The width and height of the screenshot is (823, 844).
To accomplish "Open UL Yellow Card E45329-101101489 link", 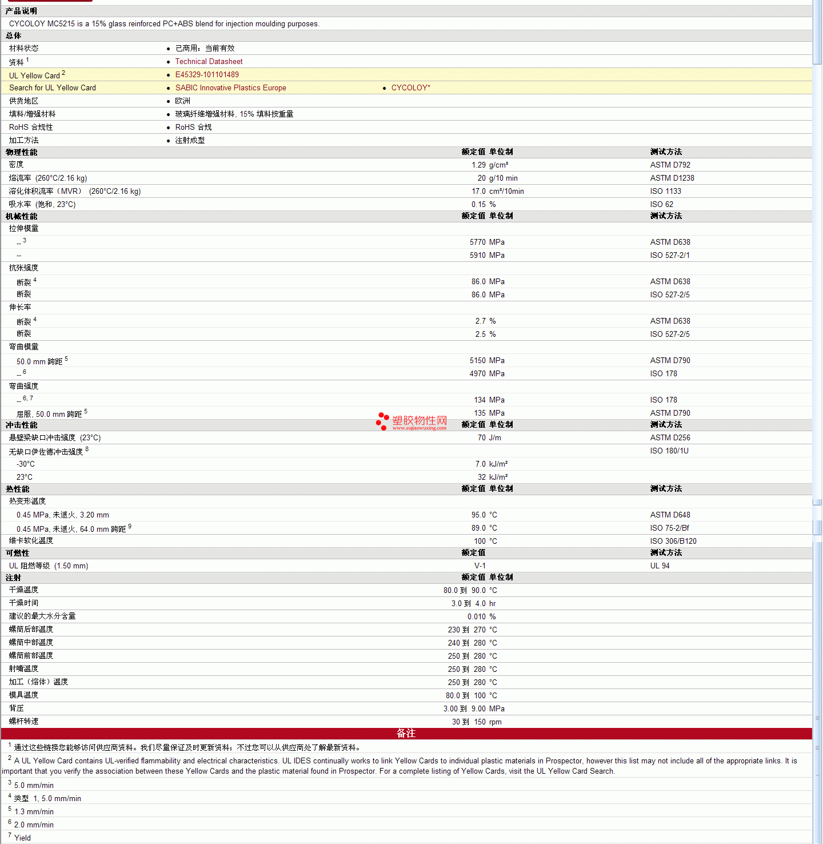I will coord(207,75).
